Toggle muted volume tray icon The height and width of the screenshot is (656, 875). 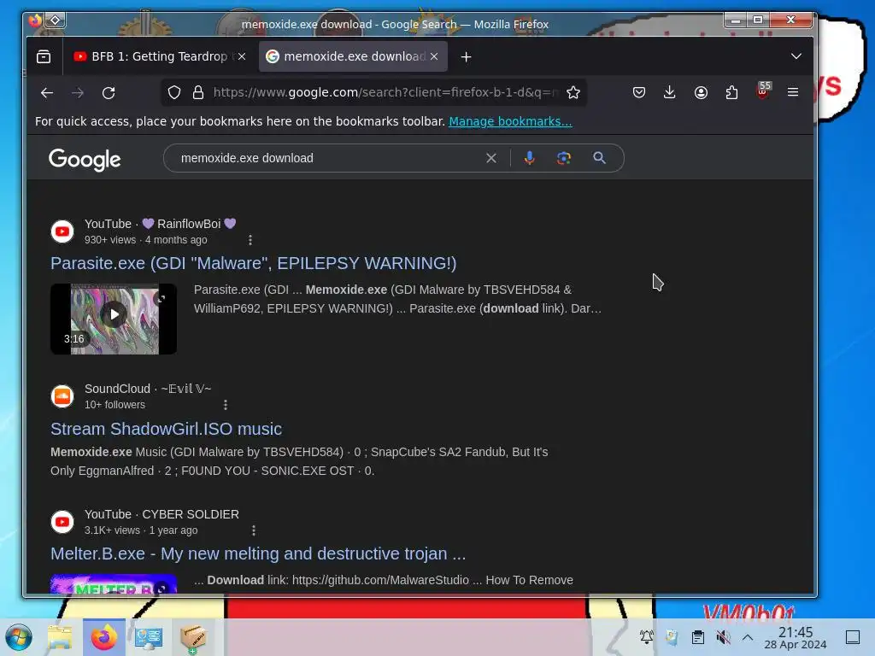coord(723,637)
